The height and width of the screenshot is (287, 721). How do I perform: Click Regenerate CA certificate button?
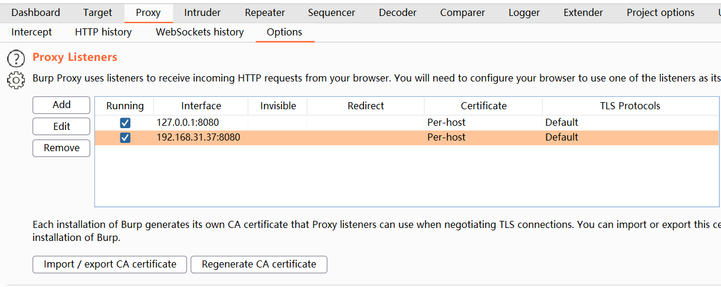259,265
